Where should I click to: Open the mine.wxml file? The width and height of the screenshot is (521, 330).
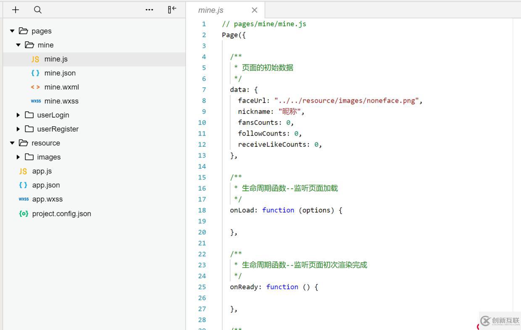61,87
